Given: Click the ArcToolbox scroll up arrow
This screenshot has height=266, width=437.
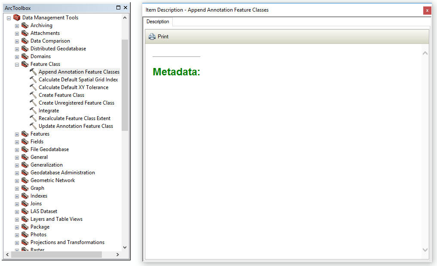Looking at the screenshot, I should pos(125,18).
